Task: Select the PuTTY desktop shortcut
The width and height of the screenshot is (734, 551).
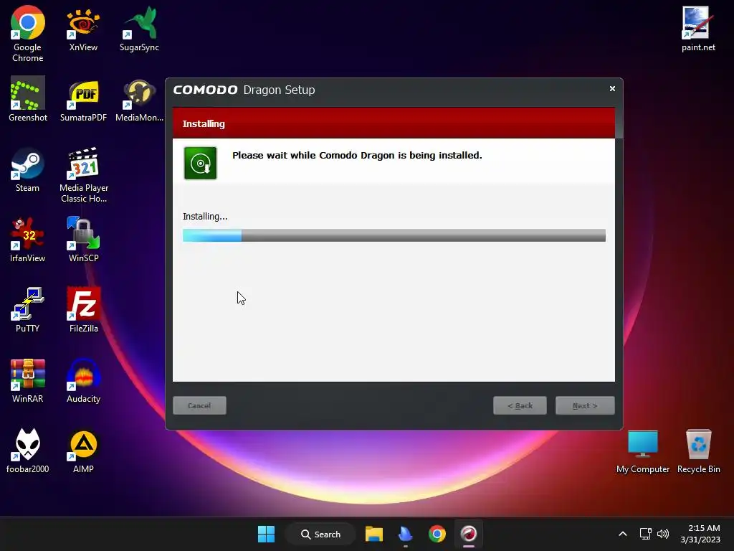Action: (x=28, y=310)
